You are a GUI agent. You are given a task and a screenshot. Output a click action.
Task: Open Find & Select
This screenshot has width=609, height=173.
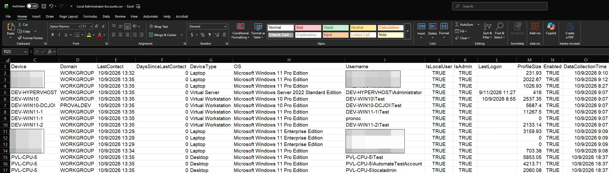coord(500,31)
